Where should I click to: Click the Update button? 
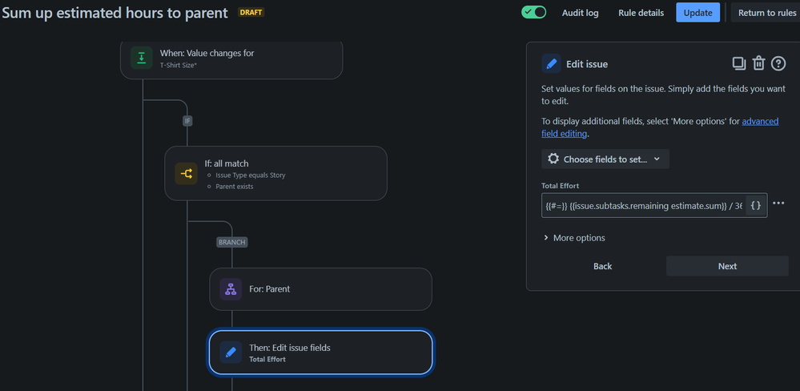(x=697, y=13)
